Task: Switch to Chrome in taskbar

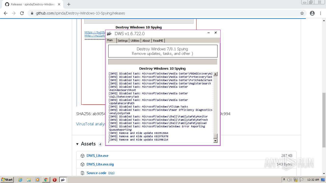Action: coord(46,180)
